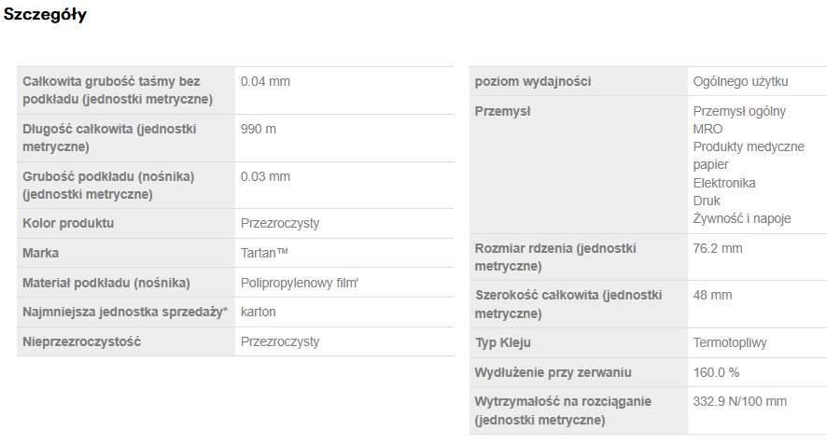
Task: Click the Najmniejsza jednostka sprzedaży label
Action: 125,312
